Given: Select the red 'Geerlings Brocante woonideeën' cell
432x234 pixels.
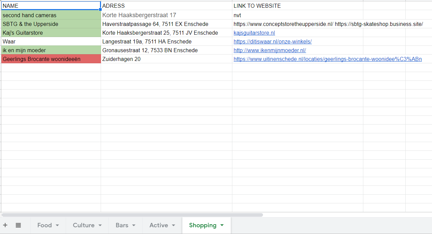Looking at the screenshot, I should point(51,59).
